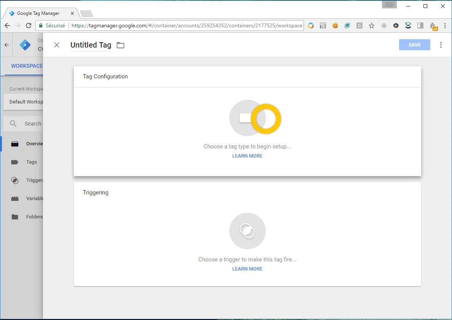Open Folders in the left sidebar

pos(34,217)
